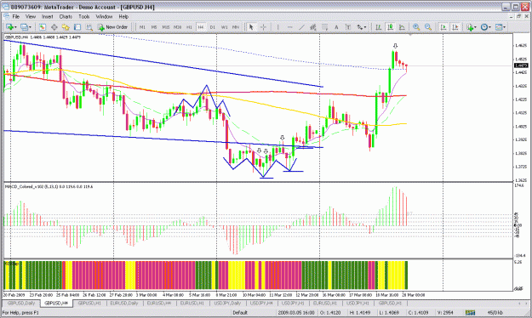The image size is (532, 318).
Task: Switch chart to M5 timeframe
Action: pyautogui.click(x=154, y=27)
